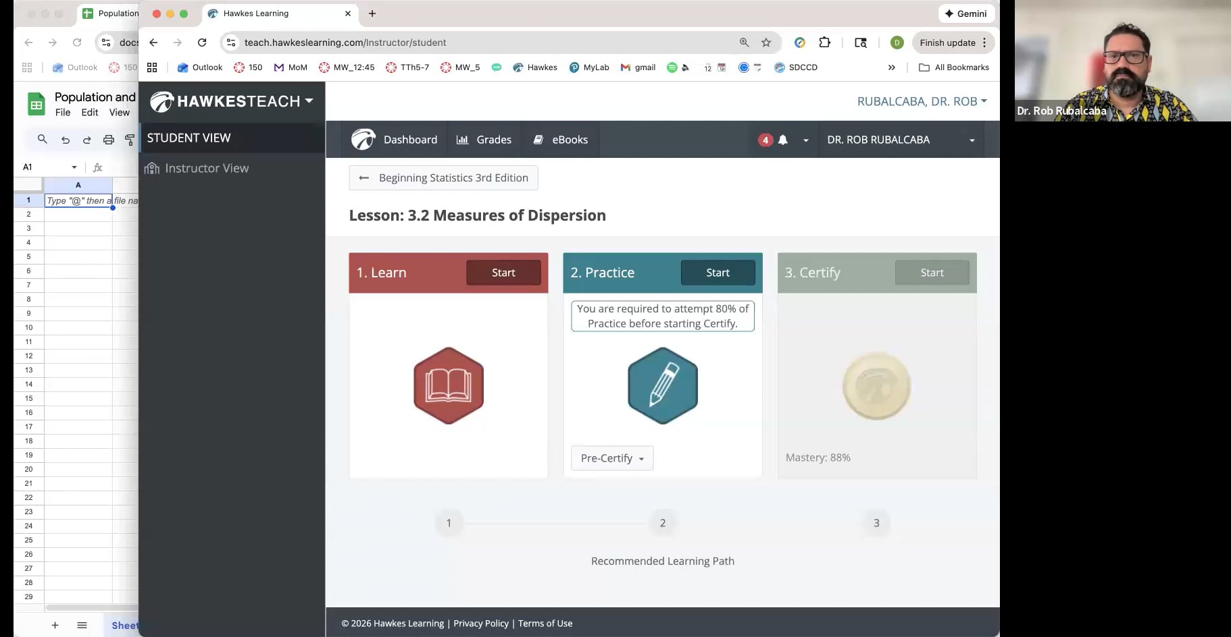The height and width of the screenshot is (637, 1231).
Task: Open the Sheets File menu
Action: pyautogui.click(x=63, y=113)
